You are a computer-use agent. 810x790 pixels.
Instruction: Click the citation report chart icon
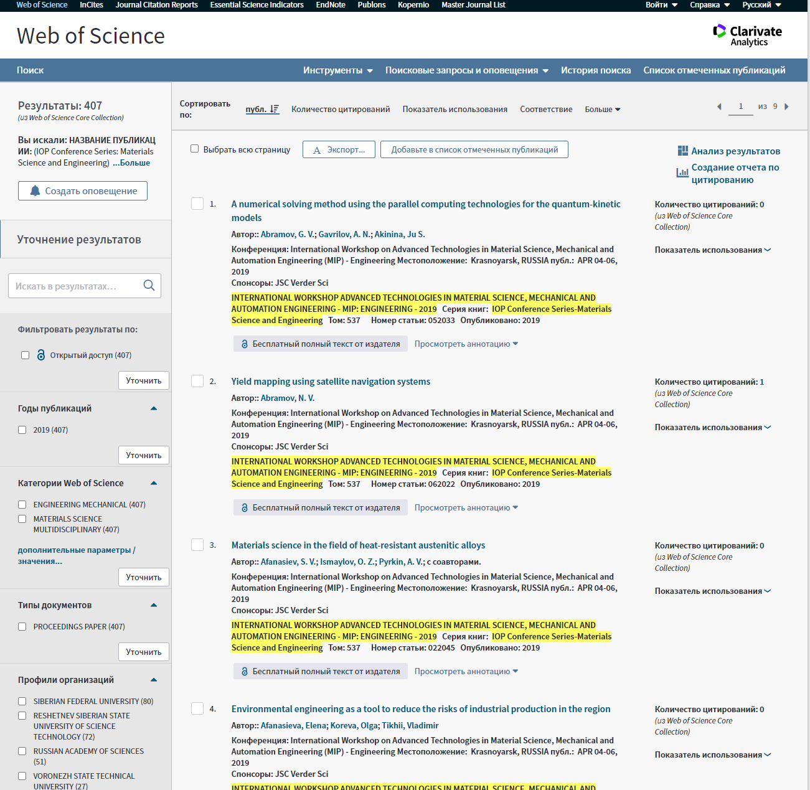click(x=682, y=172)
